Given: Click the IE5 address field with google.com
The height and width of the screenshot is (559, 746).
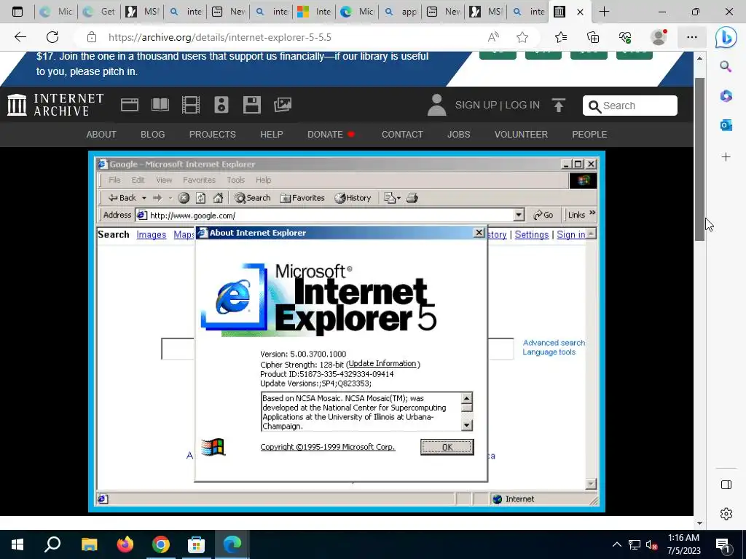Looking at the screenshot, I should [324, 215].
